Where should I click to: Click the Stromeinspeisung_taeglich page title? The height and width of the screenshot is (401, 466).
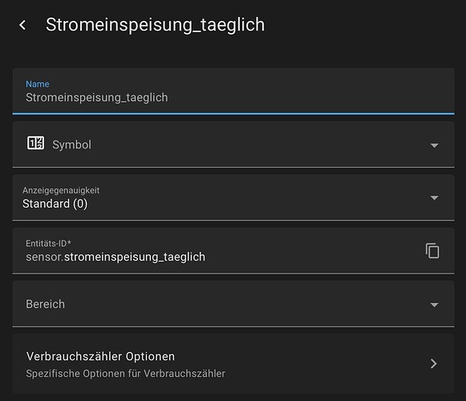point(155,25)
